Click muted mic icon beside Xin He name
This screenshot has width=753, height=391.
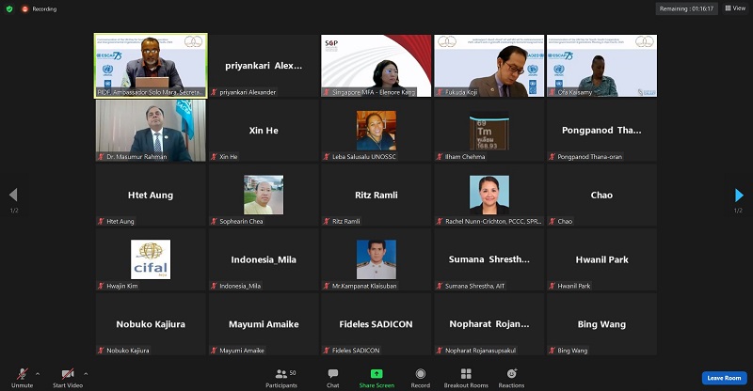215,156
